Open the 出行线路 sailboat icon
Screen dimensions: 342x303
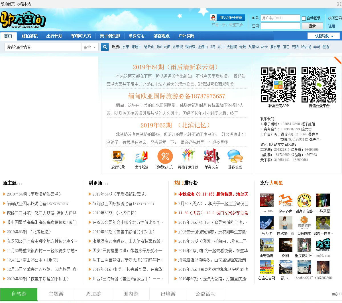click(141, 156)
